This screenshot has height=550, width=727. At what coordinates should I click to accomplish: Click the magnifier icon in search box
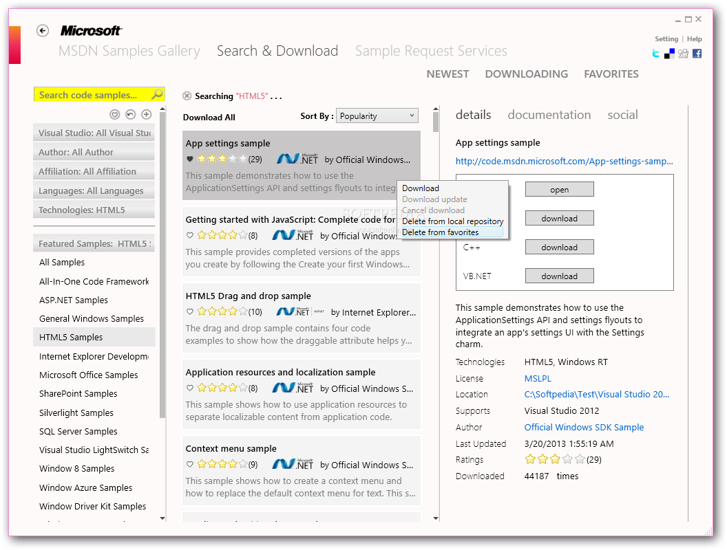(x=158, y=94)
